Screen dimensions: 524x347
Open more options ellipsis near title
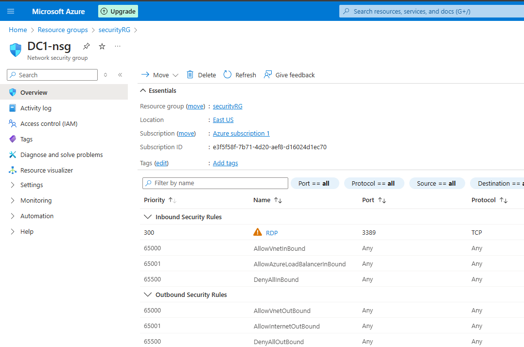click(x=118, y=46)
